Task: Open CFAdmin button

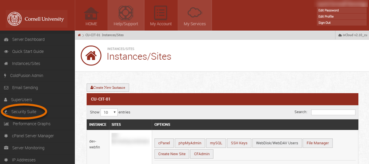Action: 202,154
